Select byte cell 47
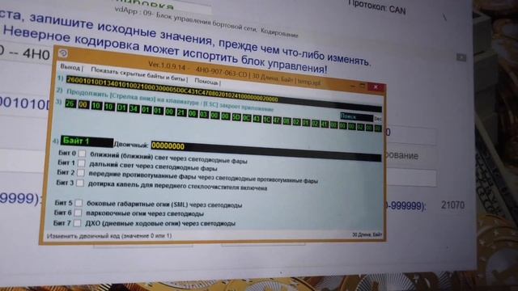518x291 pixels. [x=277, y=120]
